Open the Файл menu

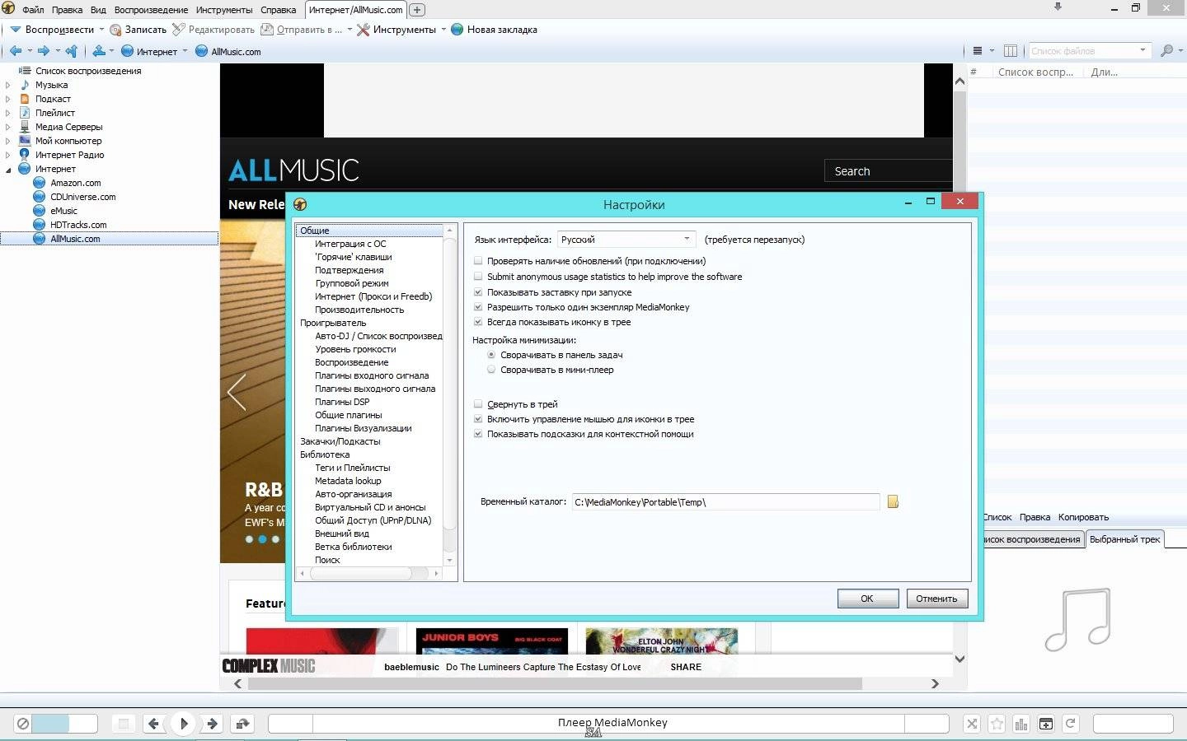click(x=33, y=10)
